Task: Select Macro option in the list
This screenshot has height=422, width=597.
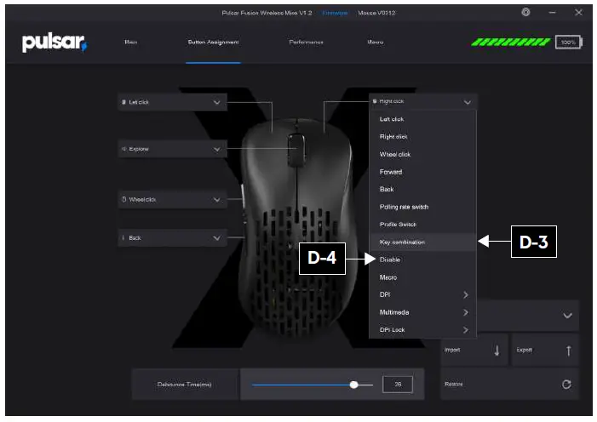Action: 423,277
